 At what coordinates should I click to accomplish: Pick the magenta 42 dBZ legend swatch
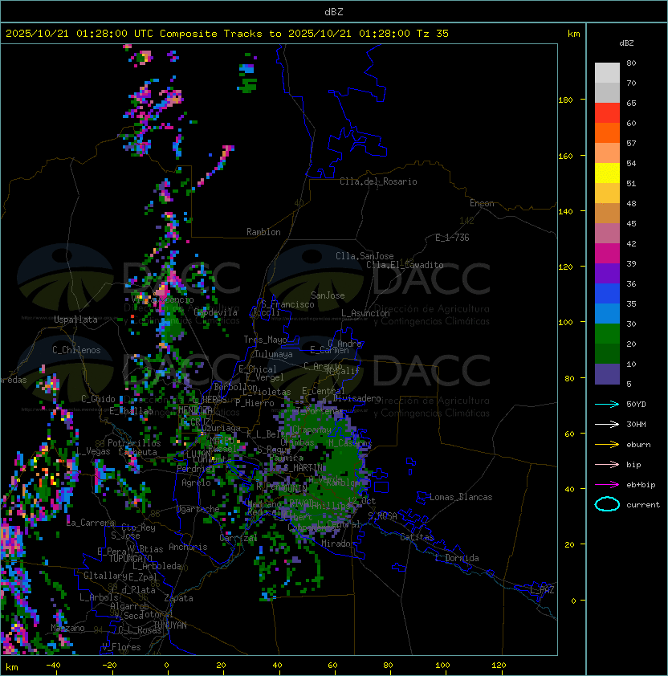[x=607, y=254]
